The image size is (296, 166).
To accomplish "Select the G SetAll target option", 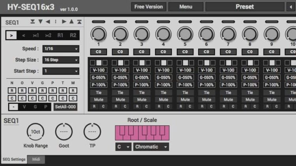I will click(35, 107).
